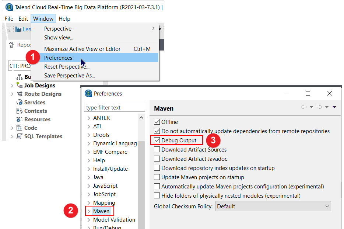
Task: Uncheck the Offline checkbox
Action: [x=157, y=122]
